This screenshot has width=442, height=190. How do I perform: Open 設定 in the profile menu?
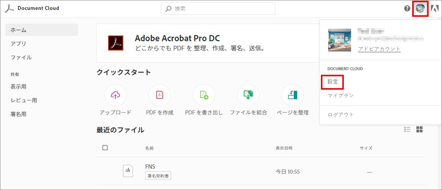[333, 82]
